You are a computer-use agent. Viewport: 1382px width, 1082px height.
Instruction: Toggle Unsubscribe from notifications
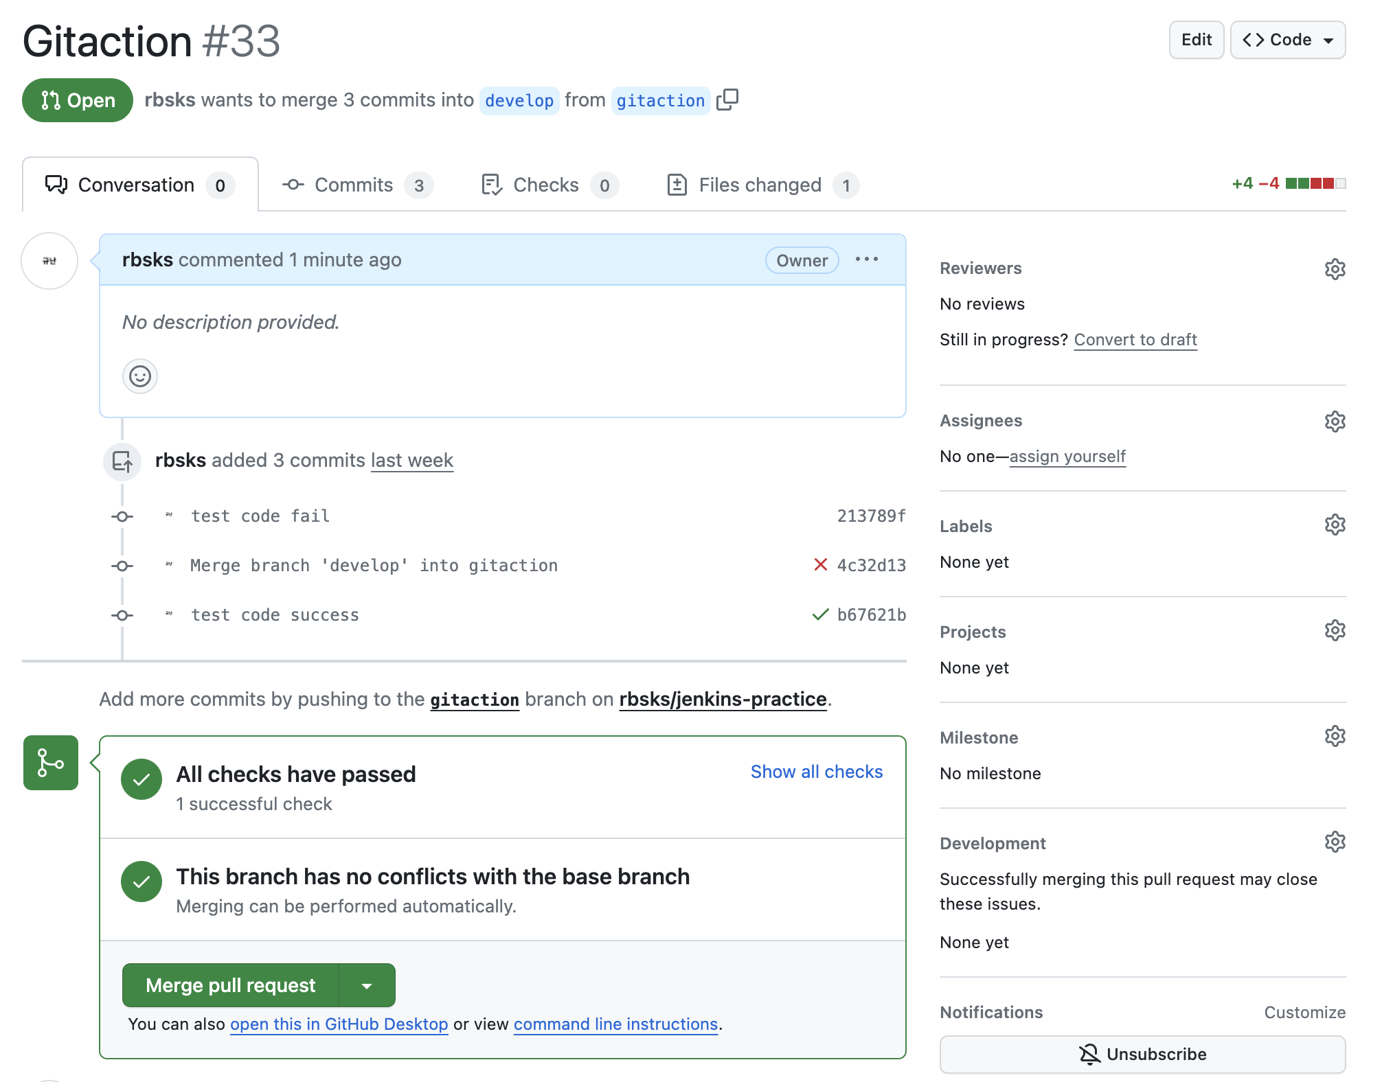point(1142,1054)
